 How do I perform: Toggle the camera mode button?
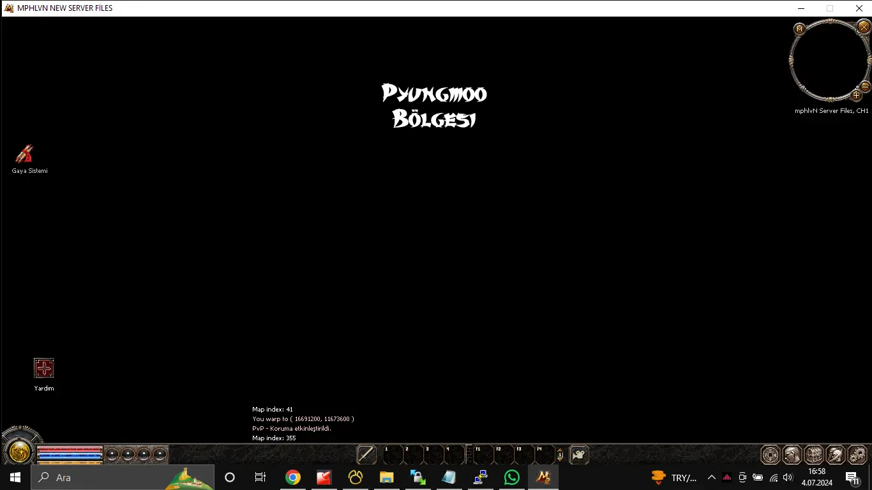pyautogui.click(x=578, y=454)
